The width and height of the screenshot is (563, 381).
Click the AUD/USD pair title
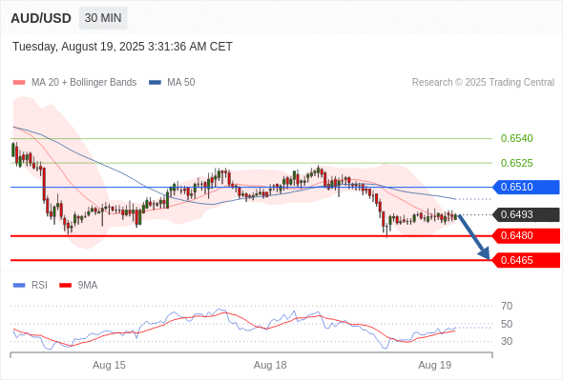point(41,18)
